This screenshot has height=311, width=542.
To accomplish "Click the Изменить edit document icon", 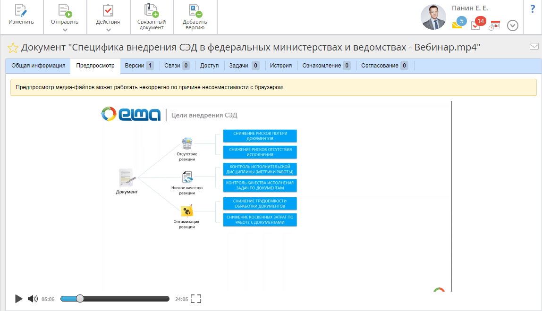I will tap(21, 11).
